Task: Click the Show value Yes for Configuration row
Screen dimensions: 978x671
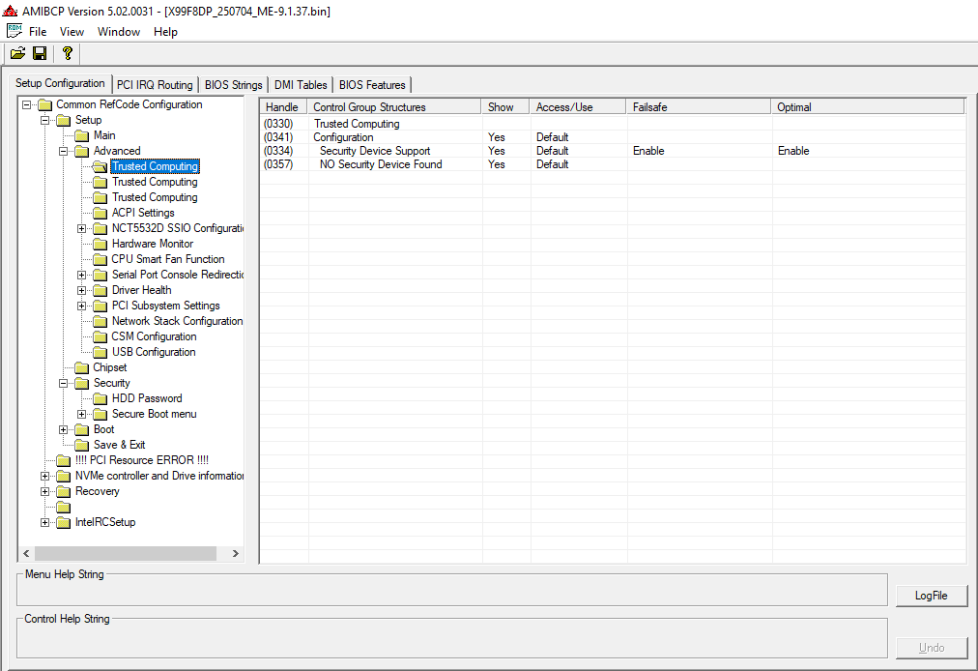Action: coord(497,137)
